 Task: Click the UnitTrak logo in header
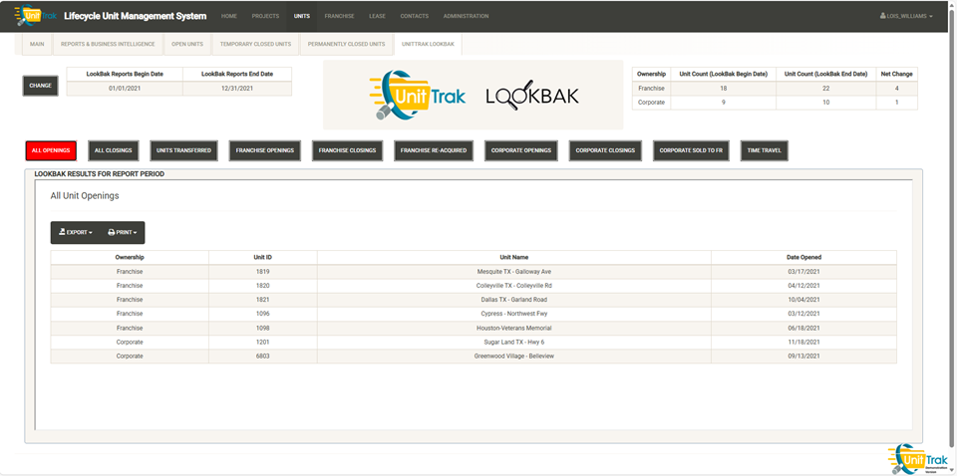tap(36, 16)
